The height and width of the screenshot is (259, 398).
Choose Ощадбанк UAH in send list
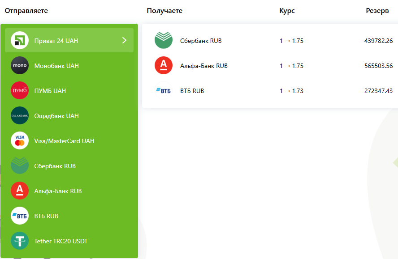(69, 116)
